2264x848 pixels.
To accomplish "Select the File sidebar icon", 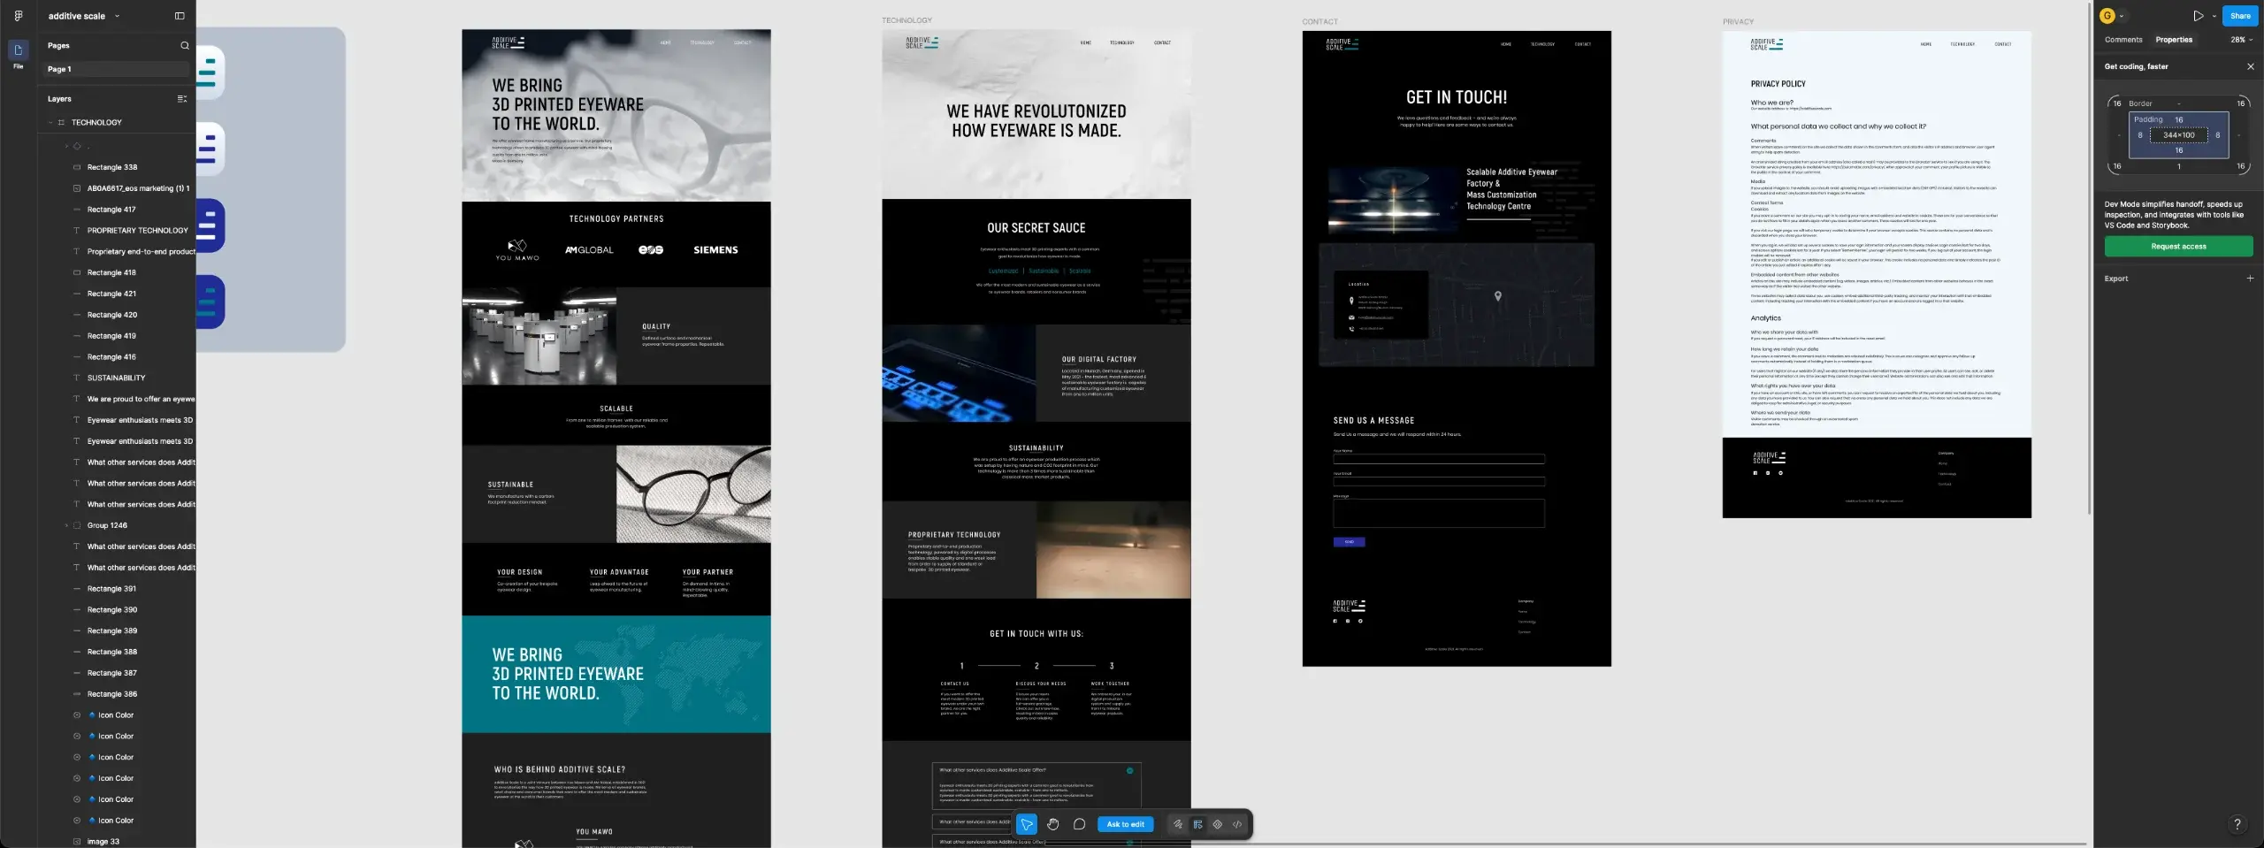I will tap(18, 50).
